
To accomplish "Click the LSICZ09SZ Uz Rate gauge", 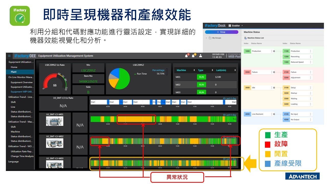I will 55,81.
